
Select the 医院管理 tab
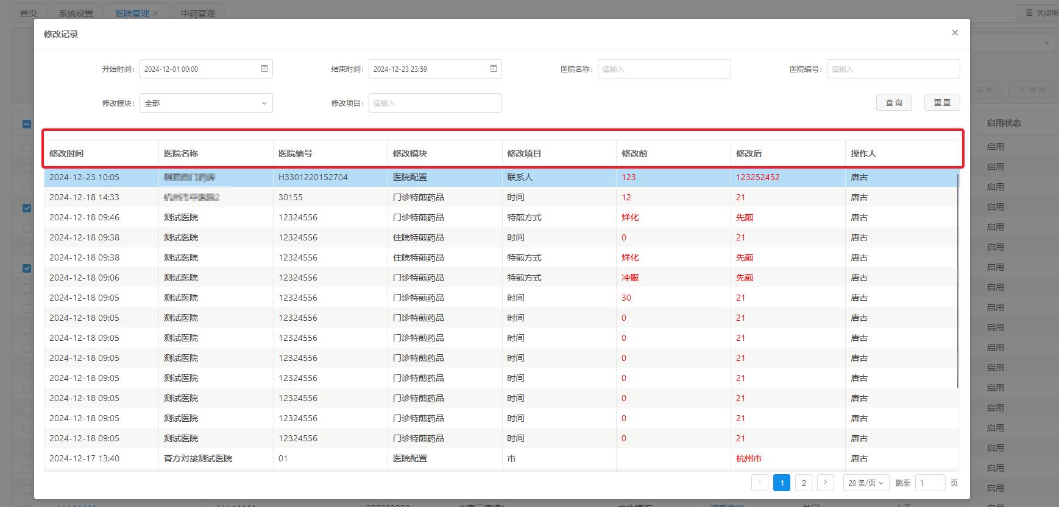(x=132, y=13)
